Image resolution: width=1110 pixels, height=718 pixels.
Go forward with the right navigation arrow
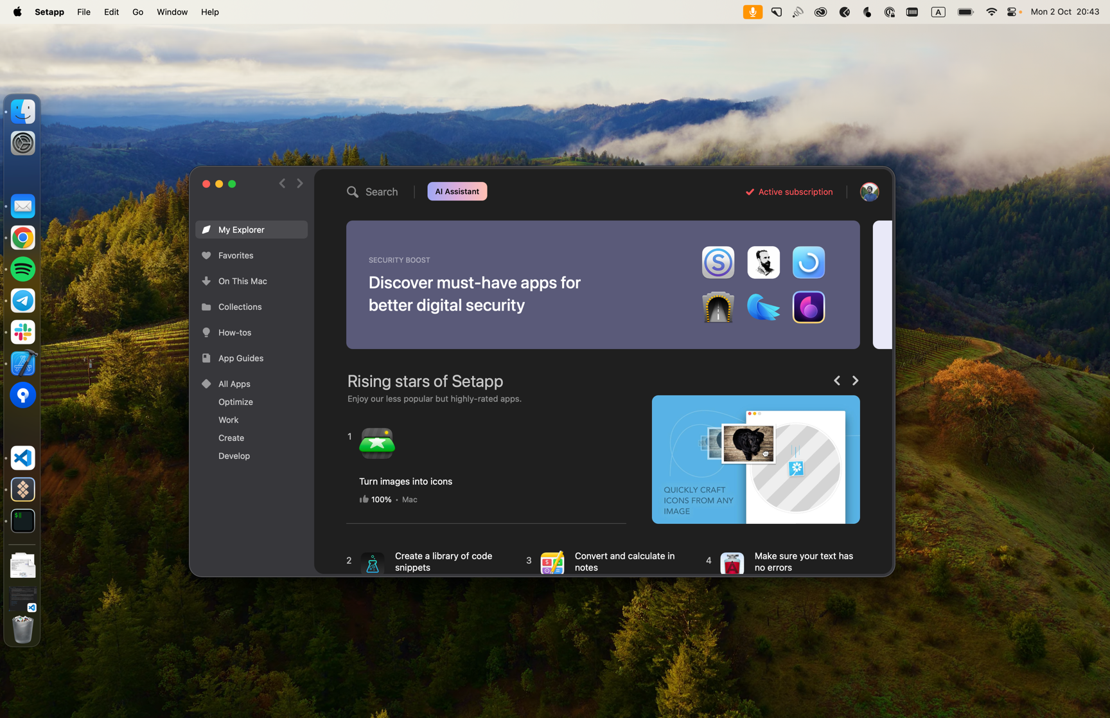point(300,184)
